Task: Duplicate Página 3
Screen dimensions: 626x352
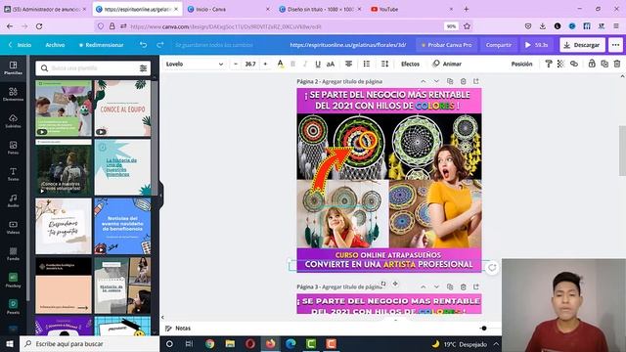Action: coord(450,286)
